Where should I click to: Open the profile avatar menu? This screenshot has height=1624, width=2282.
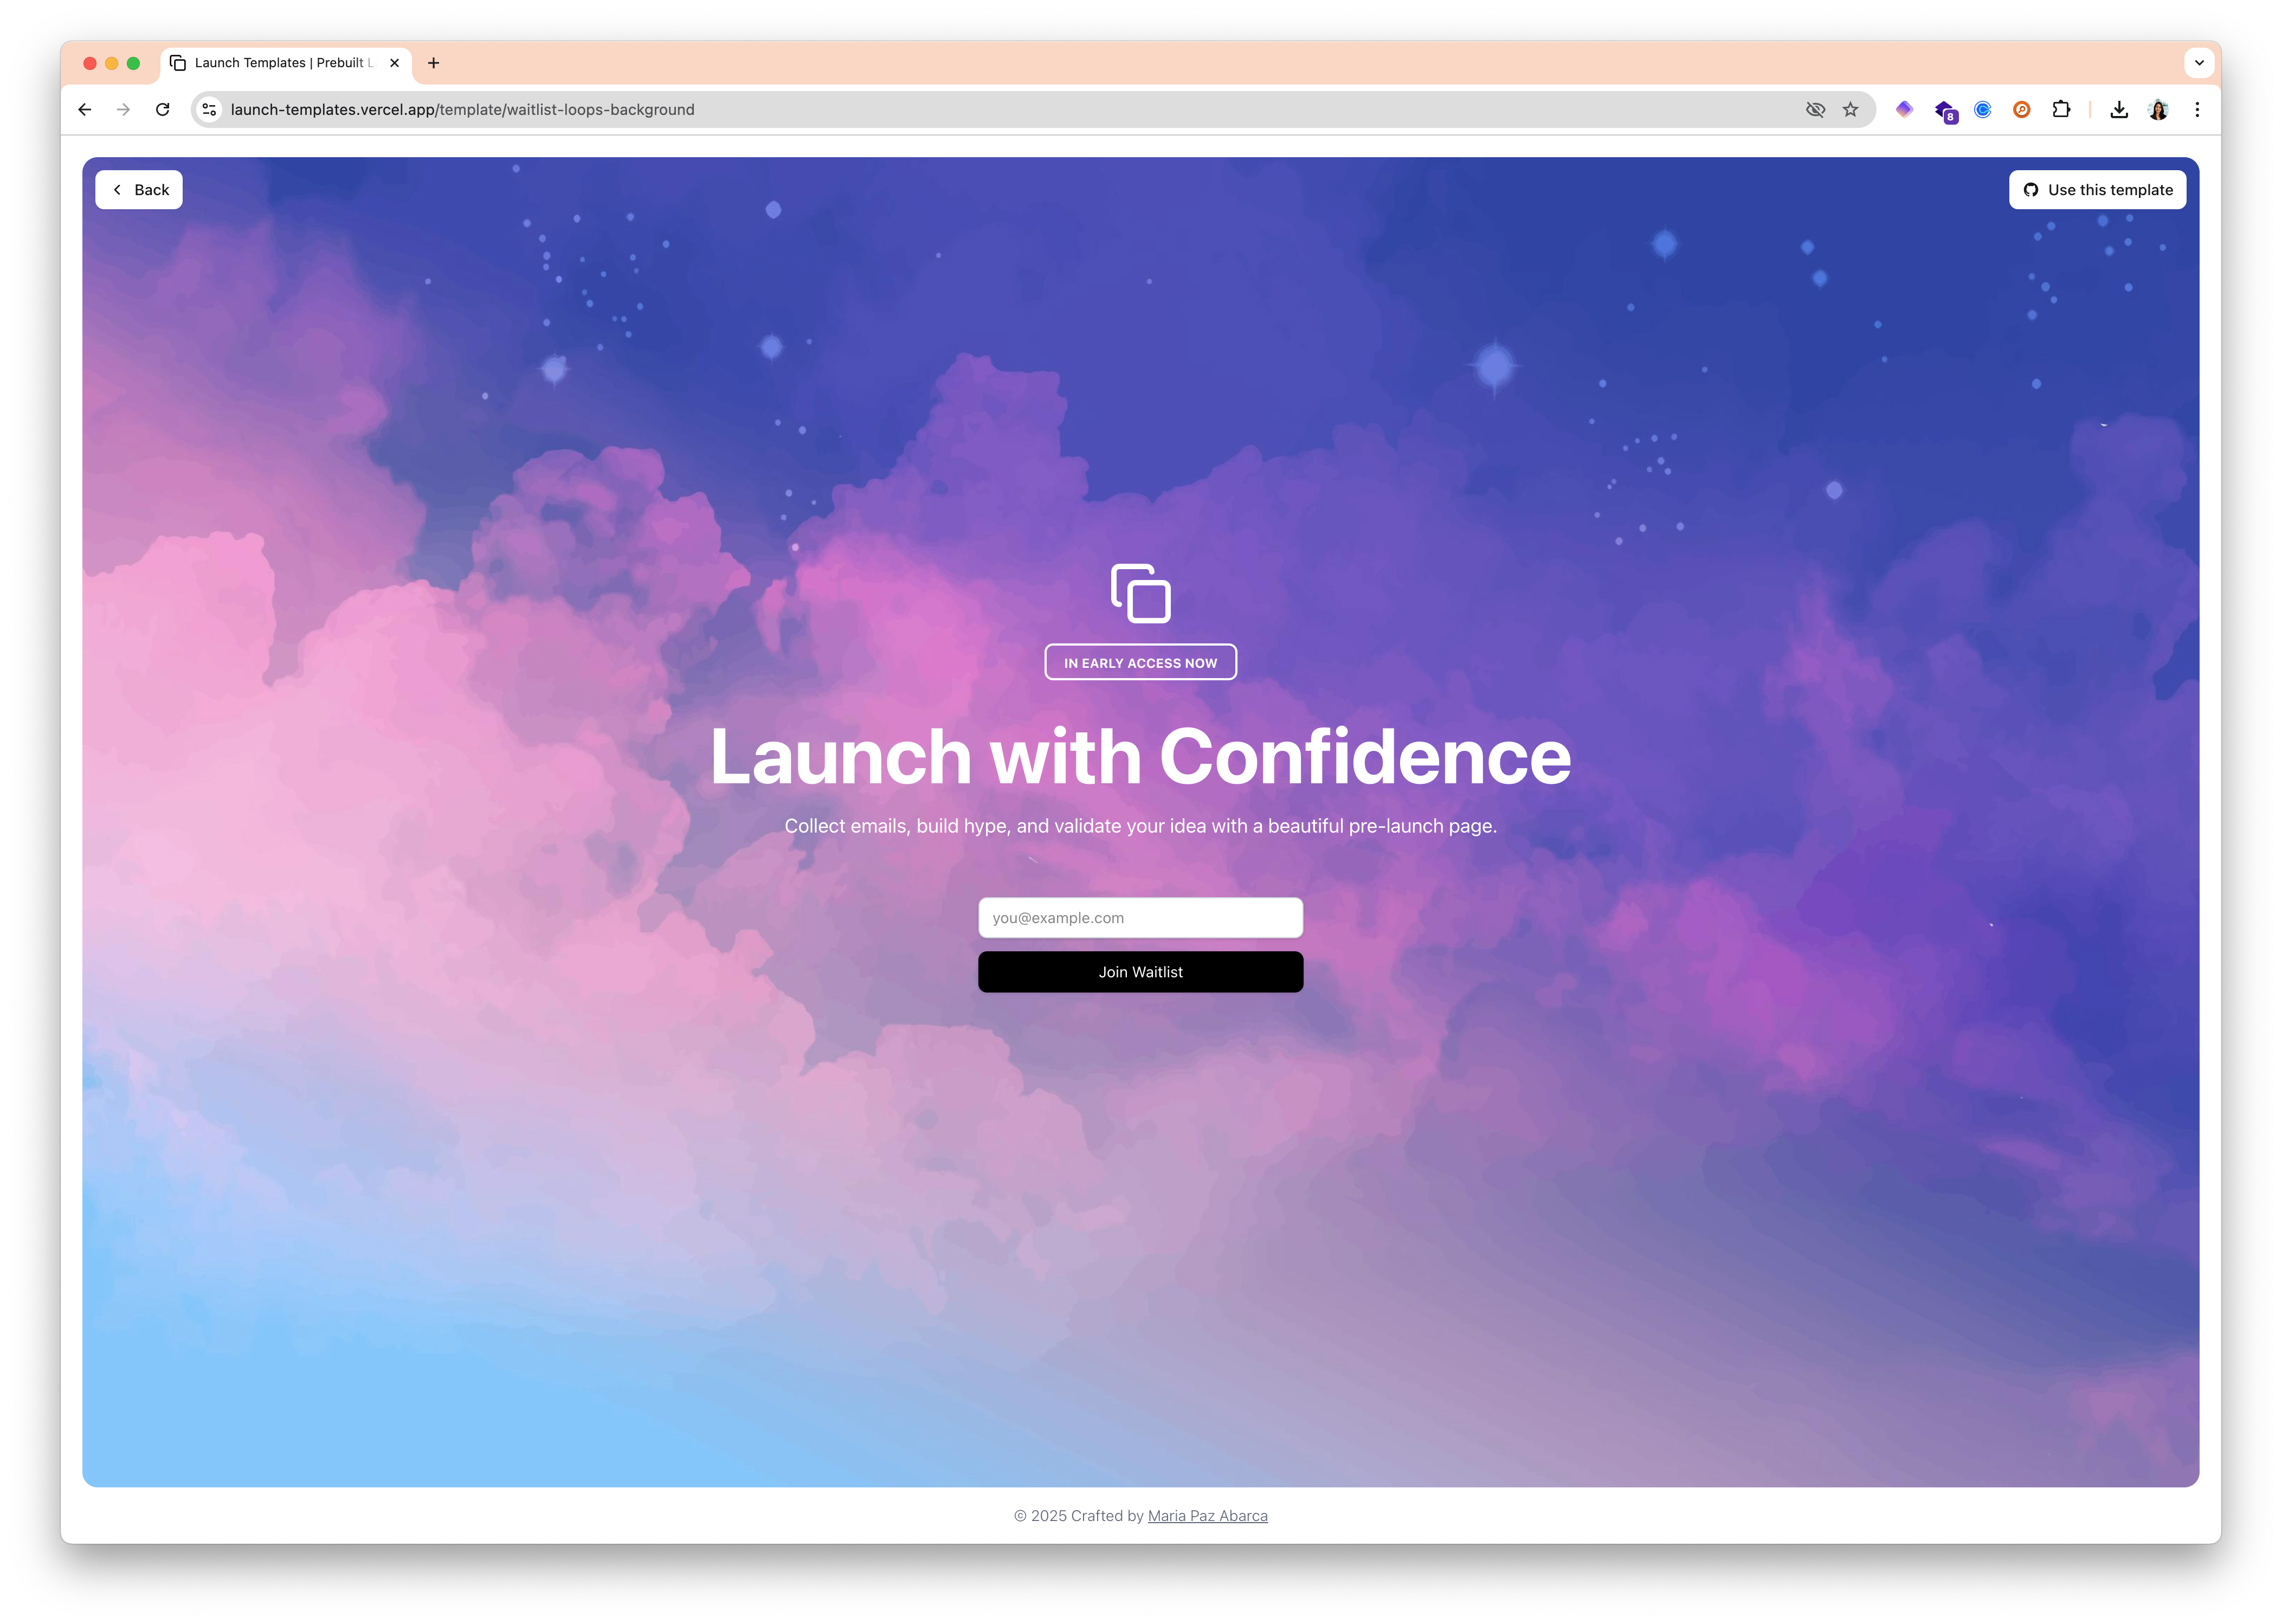tap(2158, 110)
